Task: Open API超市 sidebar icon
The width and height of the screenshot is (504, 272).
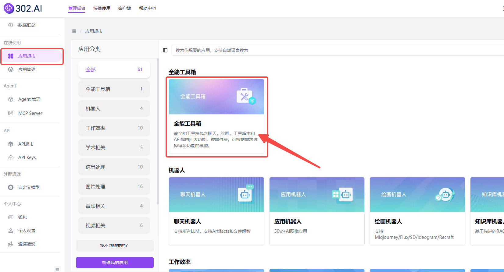Action: [11, 144]
